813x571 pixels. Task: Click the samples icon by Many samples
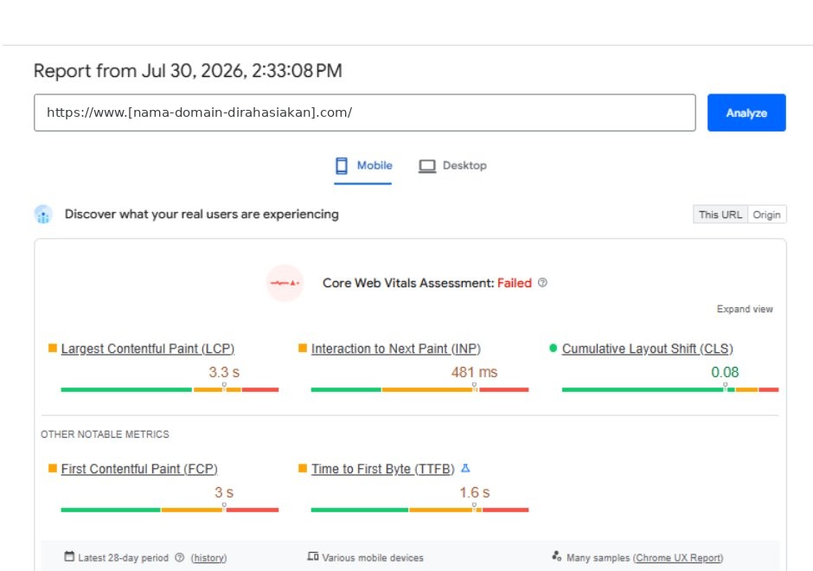(x=557, y=556)
